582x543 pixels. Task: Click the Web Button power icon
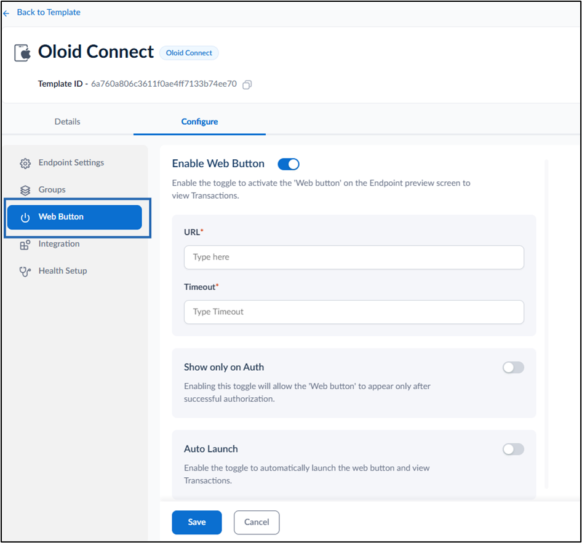pos(25,217)
